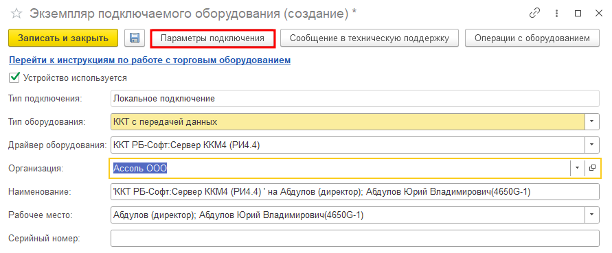Click 'Сообщение в техническую поддержку' button

tap(370, 38)
